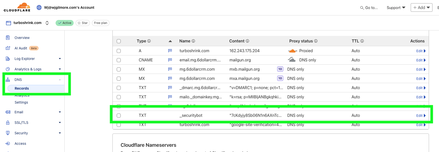Expand the Email menu arrow
This screenshot has height=152, width=439.
point(60,112)
